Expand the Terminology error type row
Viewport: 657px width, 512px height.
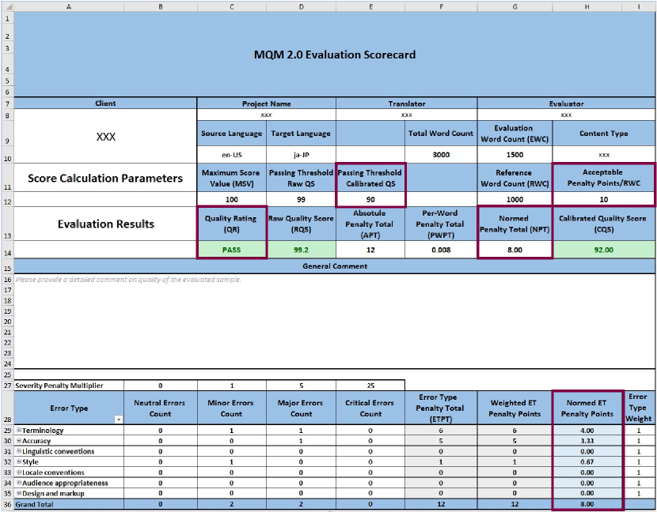[x=19, y=430]
